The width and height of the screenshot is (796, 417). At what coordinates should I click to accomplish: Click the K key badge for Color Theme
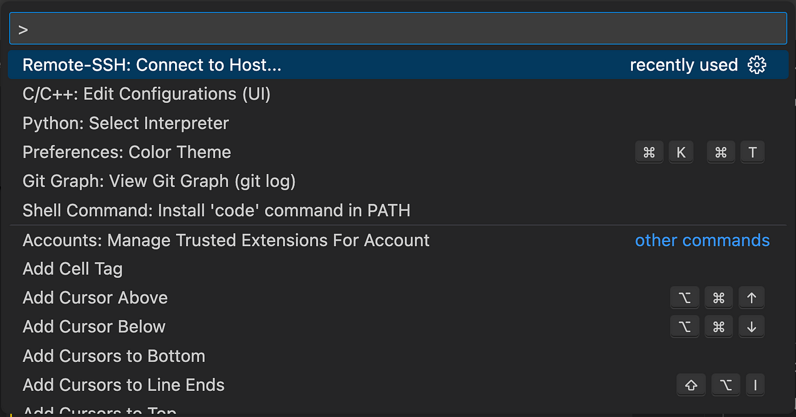click(681, 152)
